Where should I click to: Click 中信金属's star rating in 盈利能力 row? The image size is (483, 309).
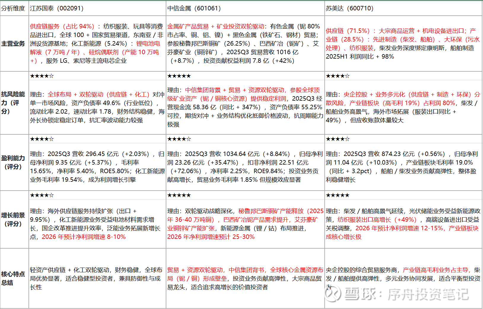coord(179,139)
